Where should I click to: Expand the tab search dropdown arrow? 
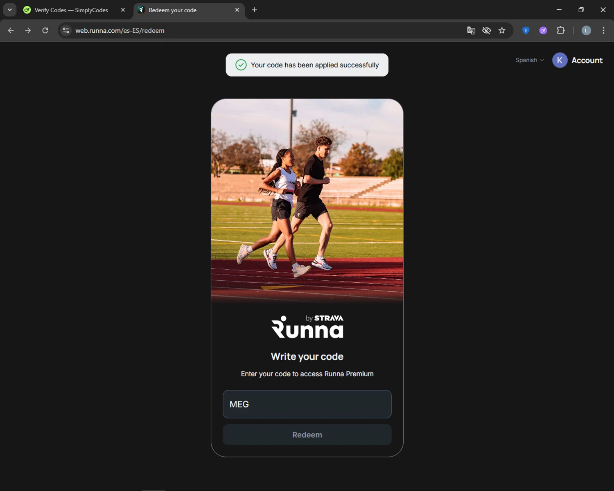[10, 10]
